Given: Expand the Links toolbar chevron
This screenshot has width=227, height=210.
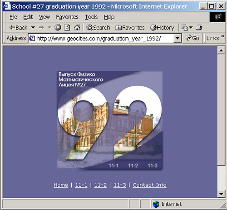Looking at the screenshot, I should [222, 36].
